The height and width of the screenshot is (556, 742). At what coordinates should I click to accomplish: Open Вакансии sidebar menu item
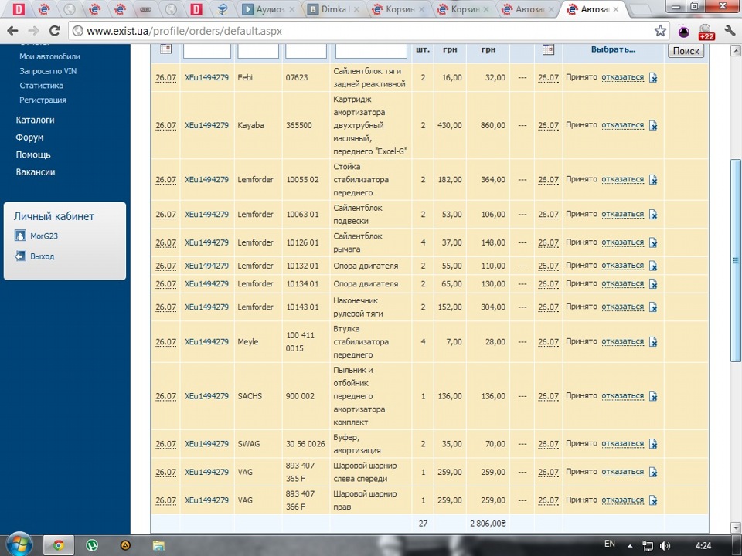36,172
